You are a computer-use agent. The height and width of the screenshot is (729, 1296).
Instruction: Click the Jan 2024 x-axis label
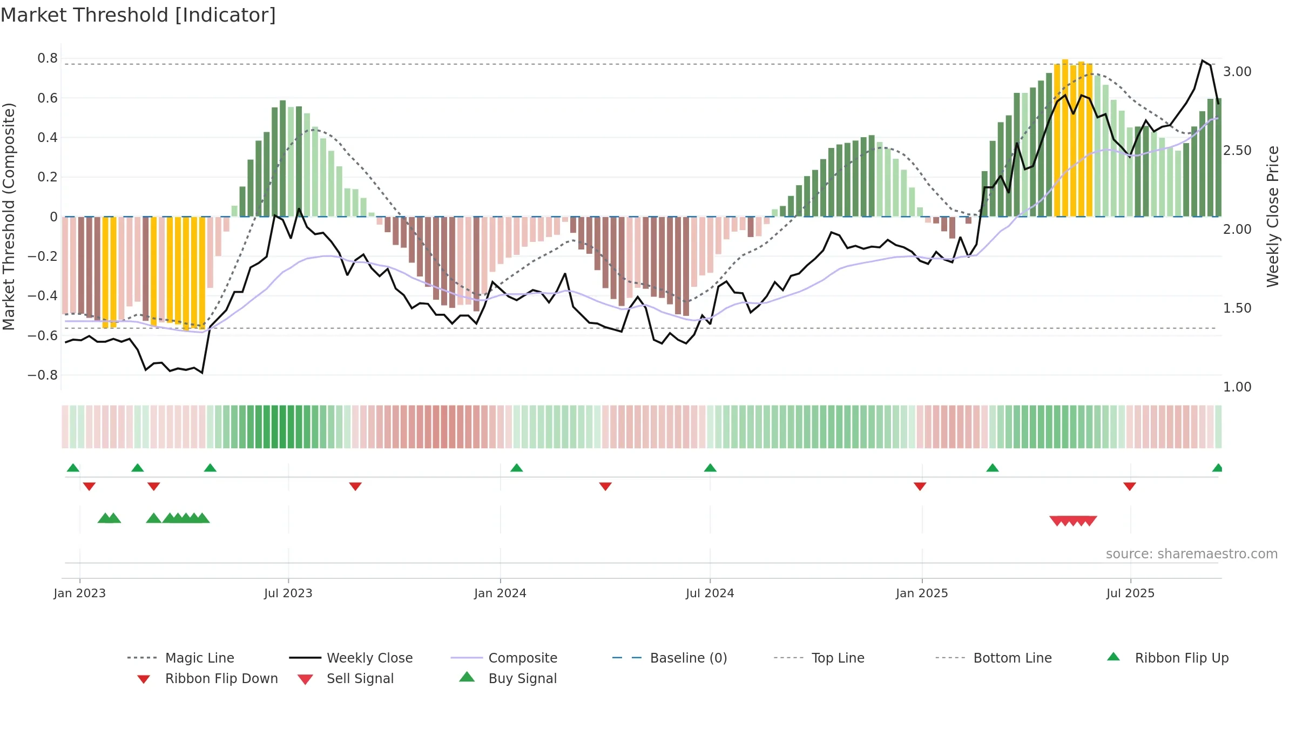tap(501, 593)
